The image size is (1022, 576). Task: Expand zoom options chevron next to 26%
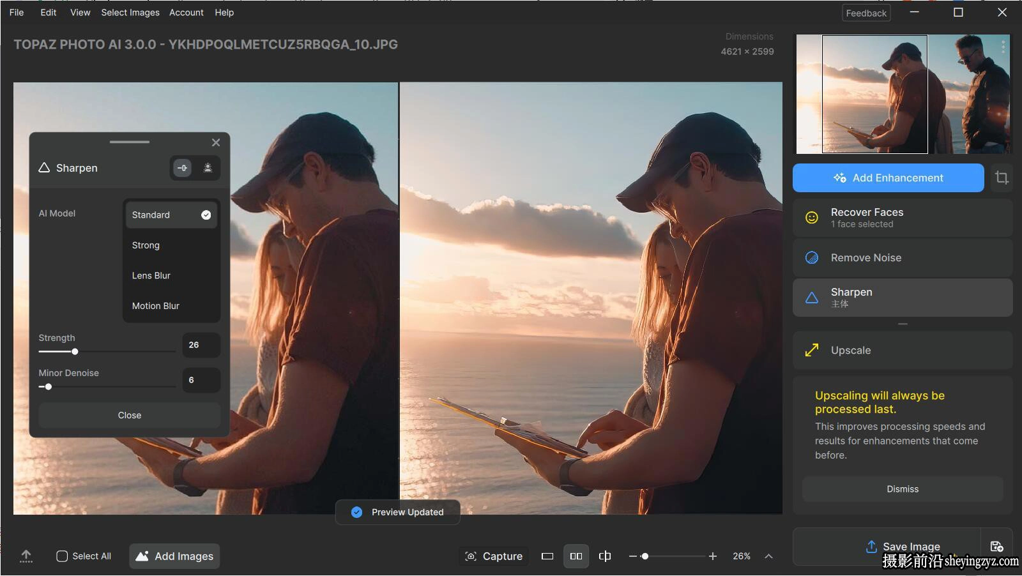point(769,556)
